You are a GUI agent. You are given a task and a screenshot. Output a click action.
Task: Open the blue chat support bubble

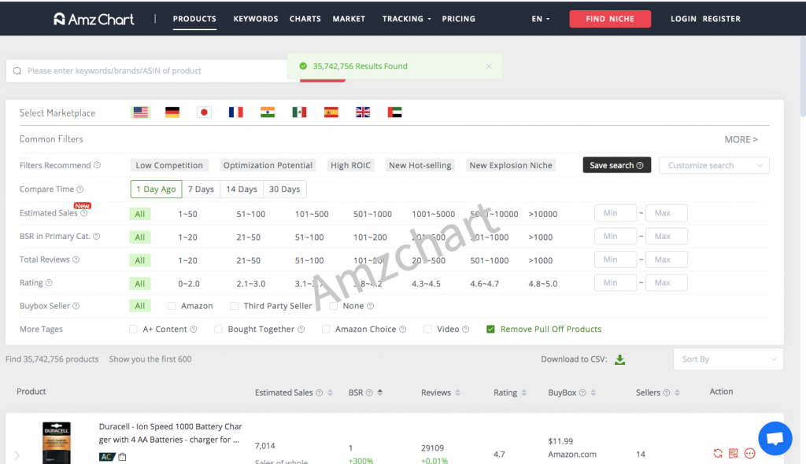775,438
